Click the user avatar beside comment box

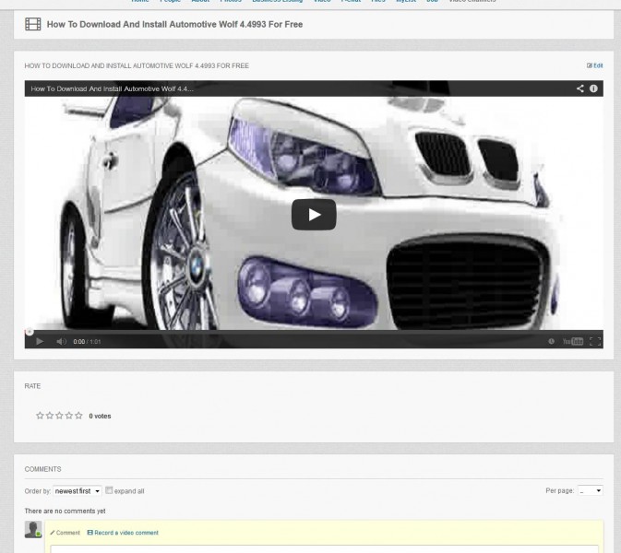pos(33,529)
